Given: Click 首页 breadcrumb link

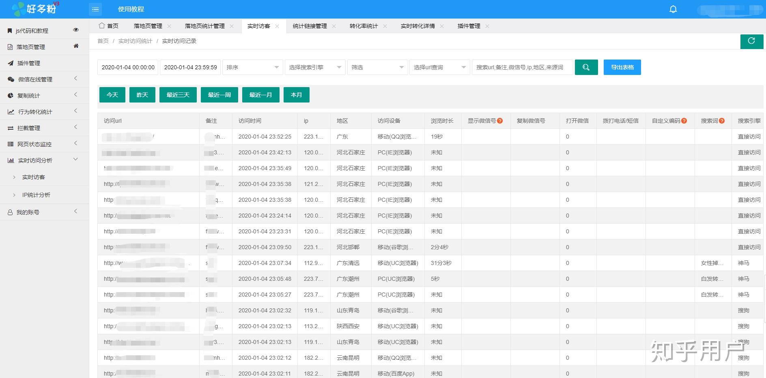Looking at the screenshot, I should click(103, 41).
